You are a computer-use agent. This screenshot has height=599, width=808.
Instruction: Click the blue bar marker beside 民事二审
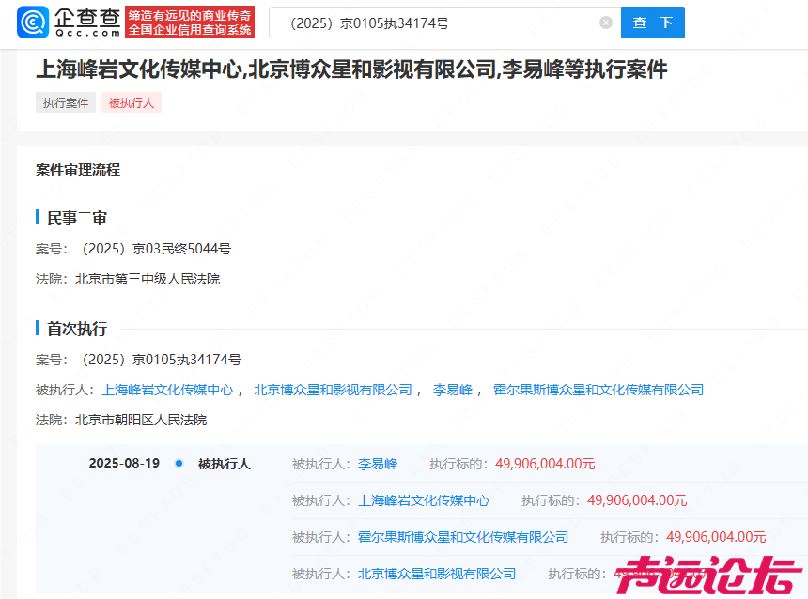(x=38, y=217)
